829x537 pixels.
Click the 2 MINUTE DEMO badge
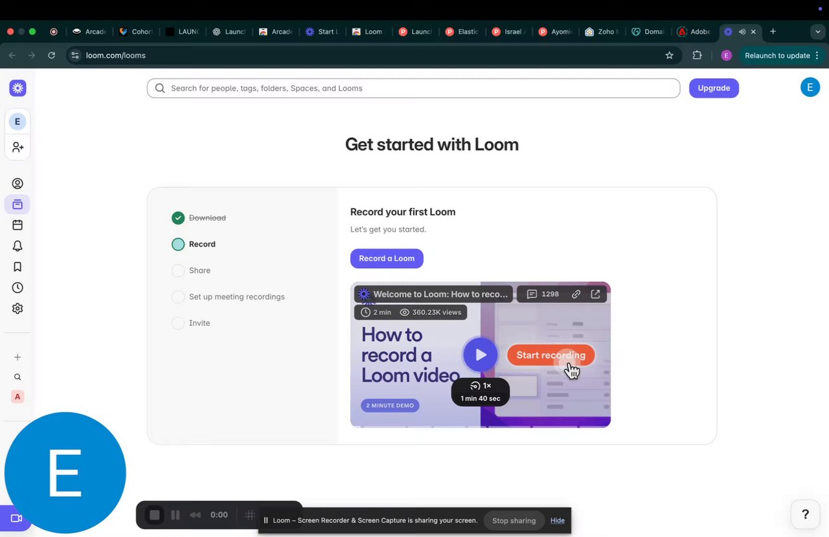(390, 406)
